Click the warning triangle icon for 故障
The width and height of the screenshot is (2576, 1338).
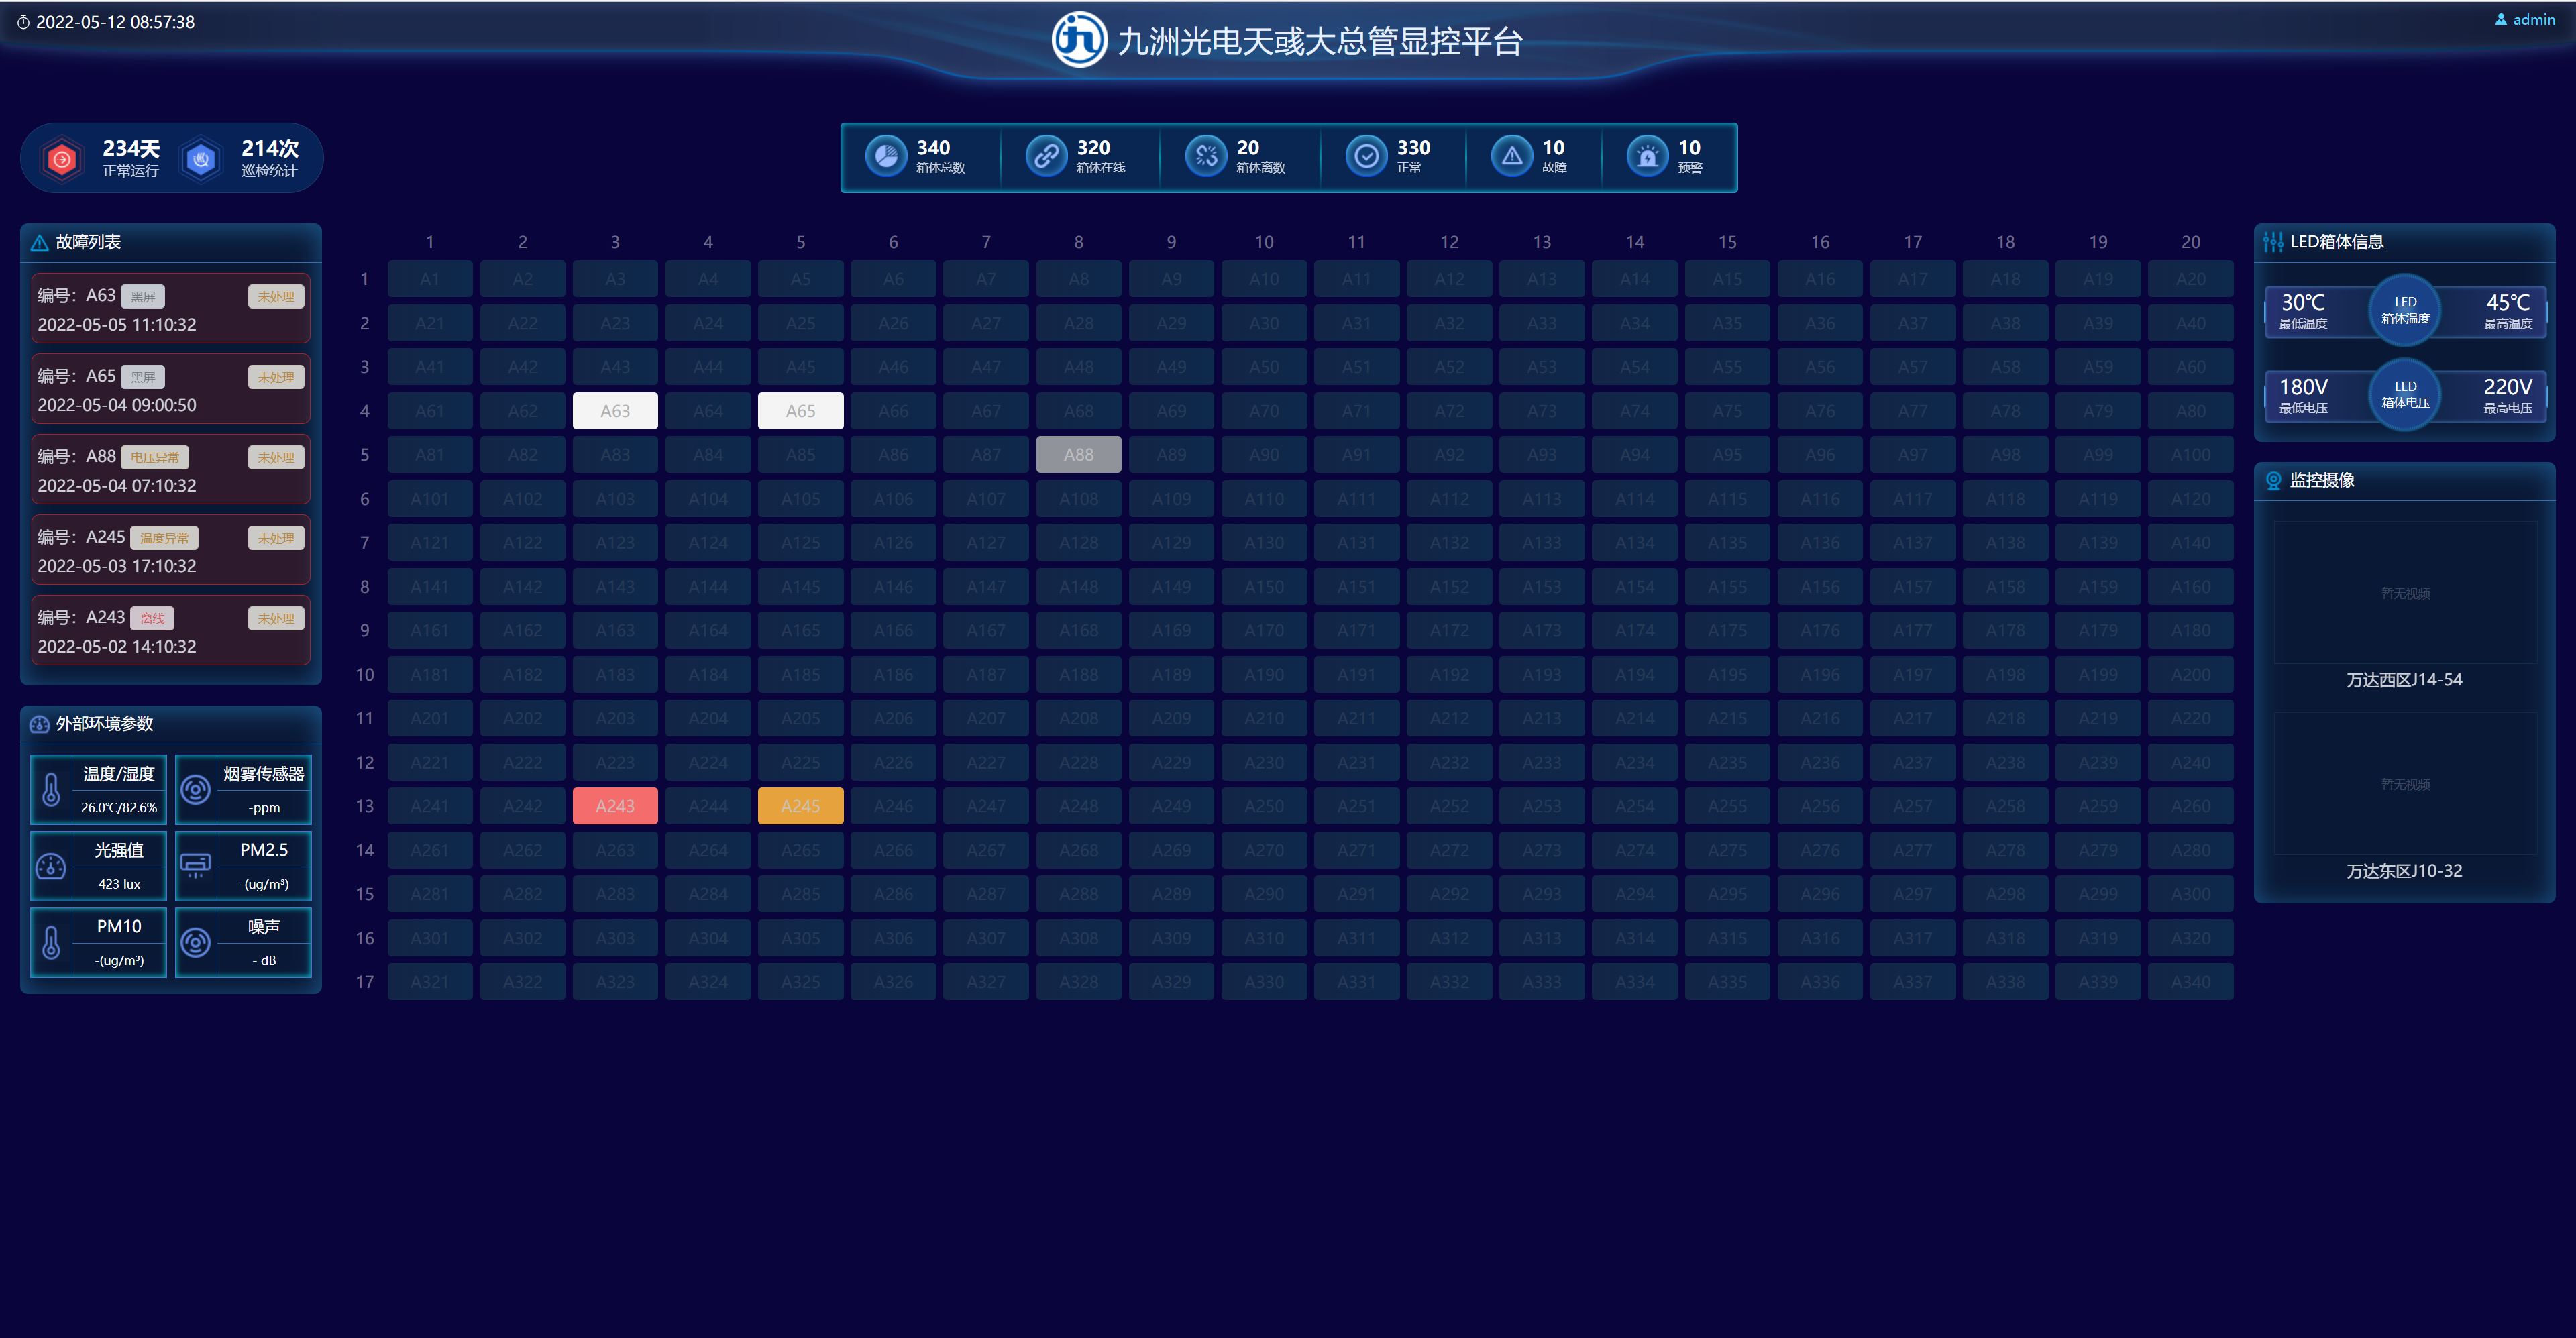tap(1512, 157)
